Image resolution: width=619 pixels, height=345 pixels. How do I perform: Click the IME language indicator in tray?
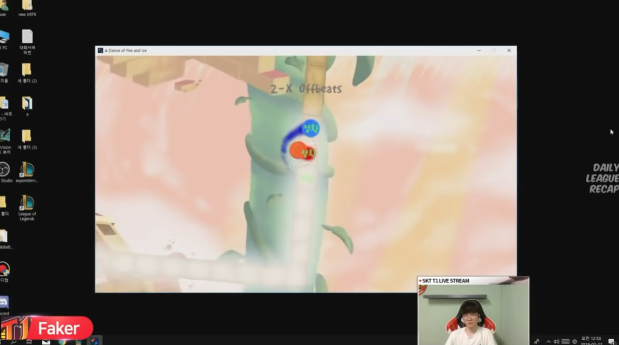click(x=574, y=341)
